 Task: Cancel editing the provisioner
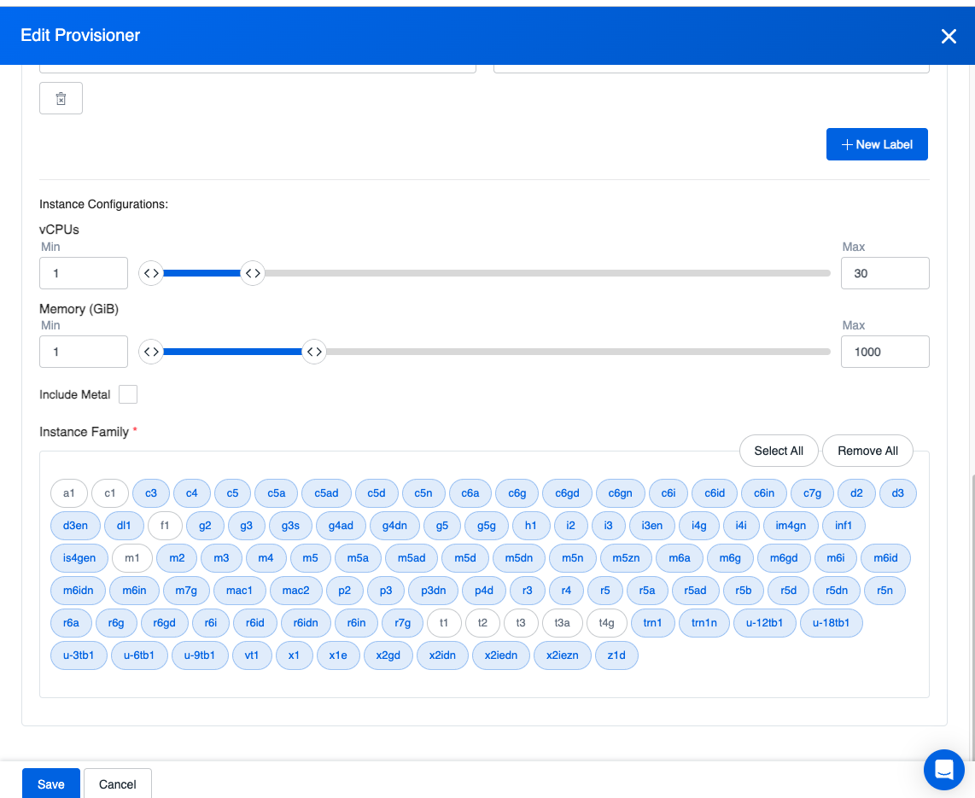pyautogui.click(x=118, y=783)
